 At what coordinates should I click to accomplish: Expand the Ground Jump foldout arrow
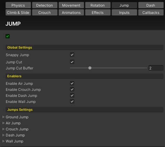pyautogui.click(x=3, y=117)
